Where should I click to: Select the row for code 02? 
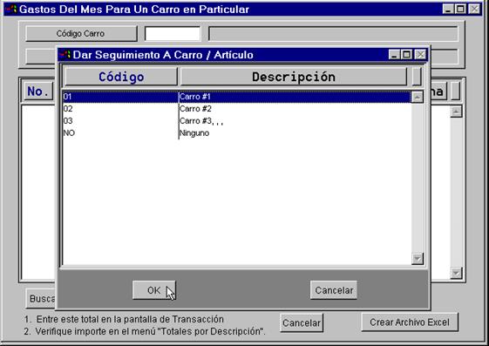pos(236,109)
